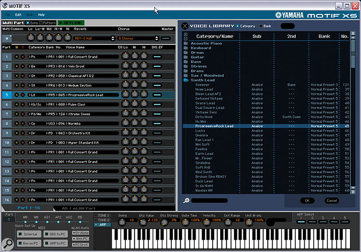The height and width of the screenshot is (252, 361).
Task: Click part 8 number block
Action: pyautogui.click(x=7, y=123)
